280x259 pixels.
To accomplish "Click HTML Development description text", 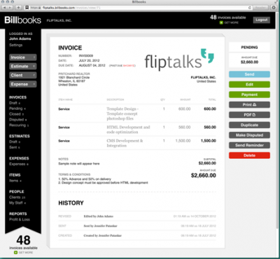I will point(128,129).
